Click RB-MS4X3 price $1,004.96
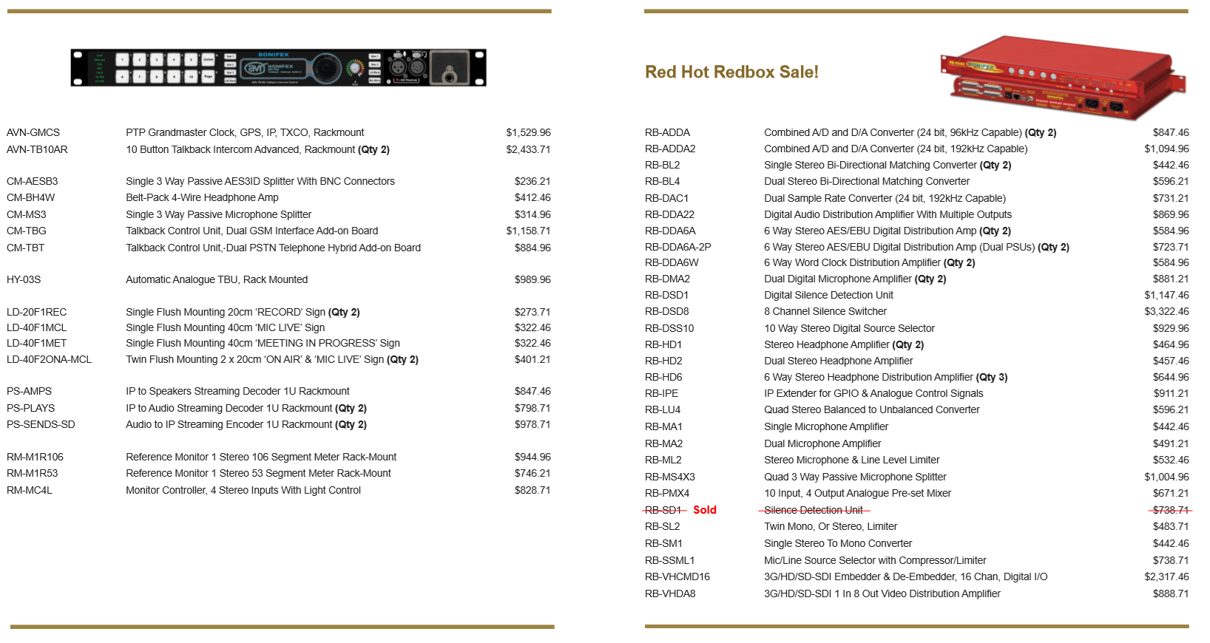This screenshot has height=643, width=1210. pos(1167,477)
